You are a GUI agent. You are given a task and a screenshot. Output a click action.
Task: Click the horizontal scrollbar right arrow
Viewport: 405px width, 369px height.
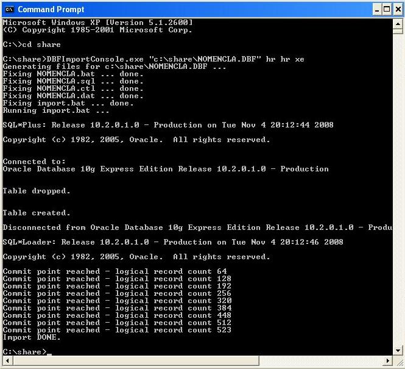click(388, 360)
